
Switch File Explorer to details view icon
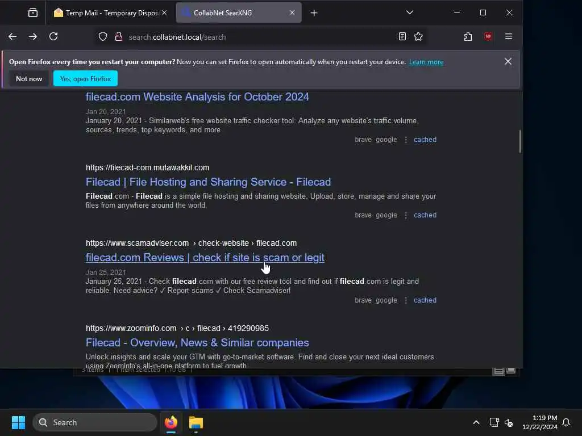(x=498, y=371)
